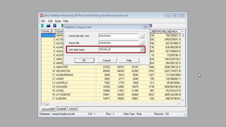Select the ASHLAND cell
Viewport: 226px width, 127px height.
76,87
